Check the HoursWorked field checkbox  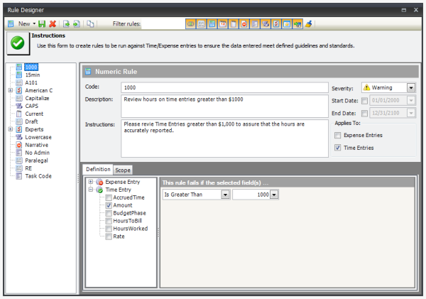[x=109, y=229]
